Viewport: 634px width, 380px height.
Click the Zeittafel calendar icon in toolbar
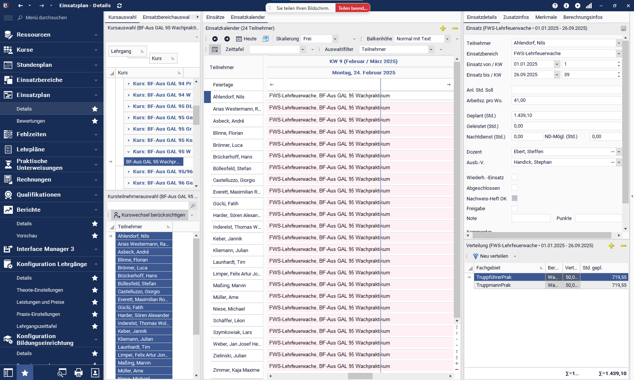tap(215, 49)
